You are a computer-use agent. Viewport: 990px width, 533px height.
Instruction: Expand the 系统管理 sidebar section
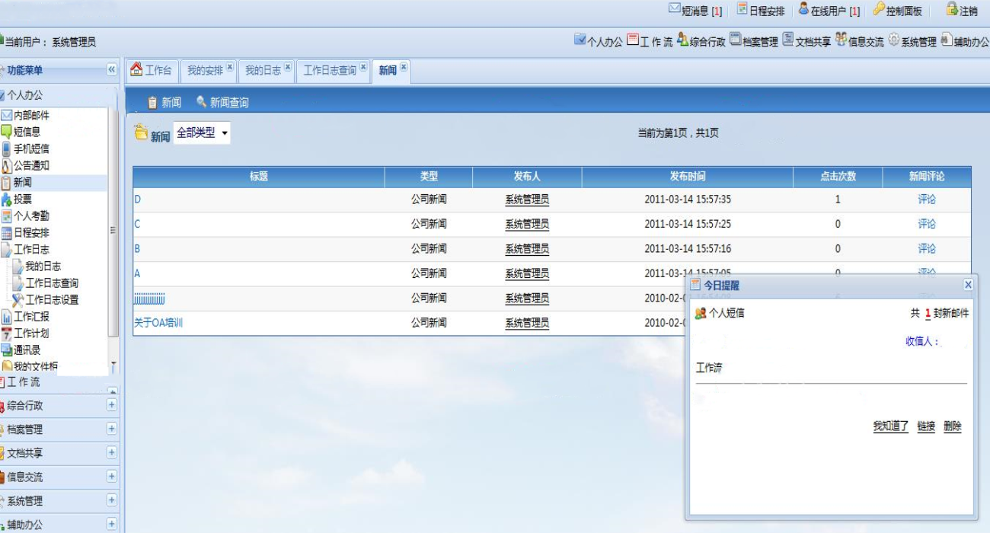112,500
